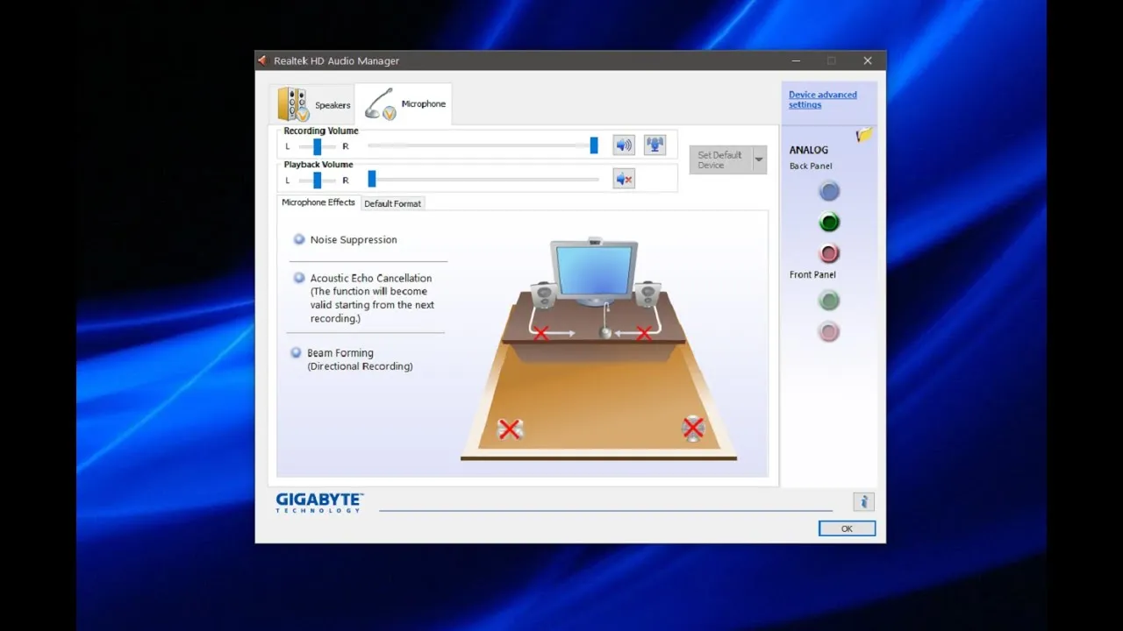
Task: Select the green back panel jack
Action: [x=829, y=223]
